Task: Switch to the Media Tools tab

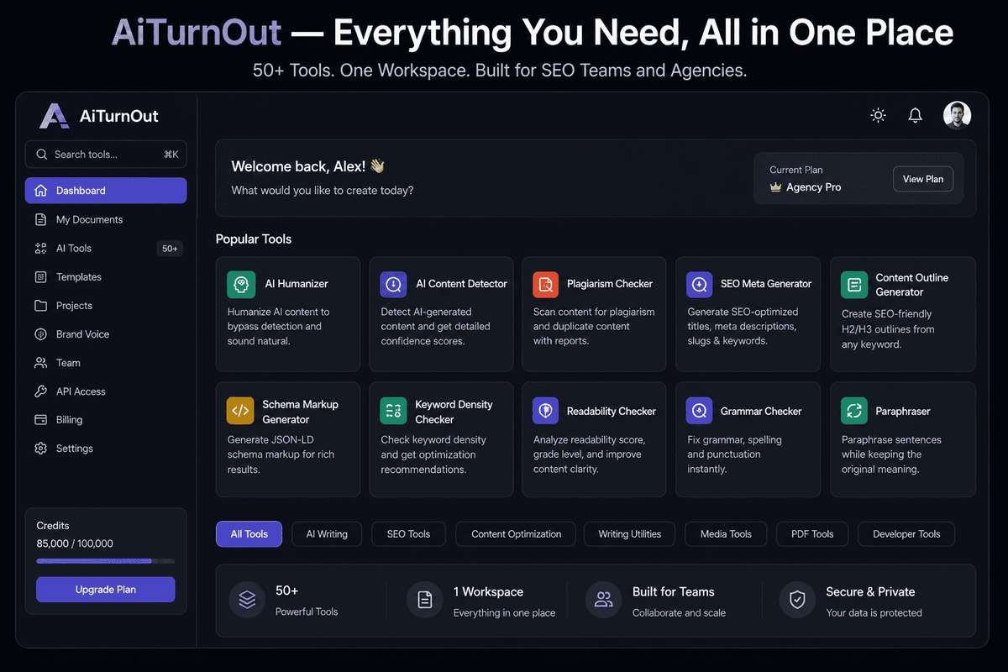Action: point(726,534)
